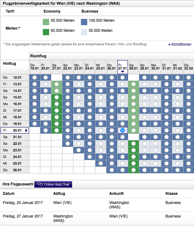This screenshot has width=194, height=226.
Task: Select outbound Mi 18.01 with return Fr 20.01
Action: pyautogui.click(x=46, y=117)
